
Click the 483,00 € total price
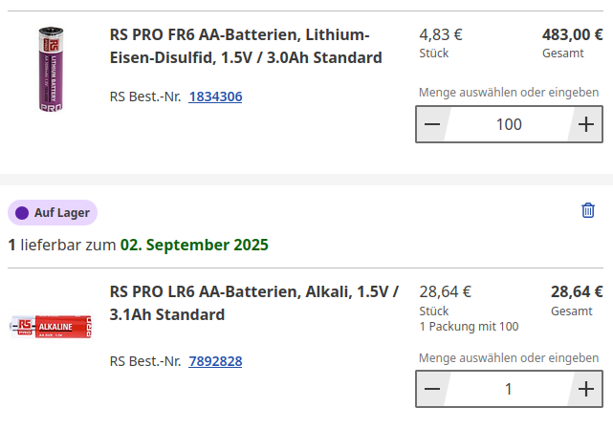572,34
